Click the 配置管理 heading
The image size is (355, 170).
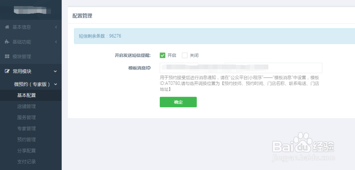pyautogui.click(x=82, y=16)
